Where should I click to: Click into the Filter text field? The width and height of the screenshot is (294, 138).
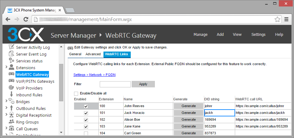point(115,84)
